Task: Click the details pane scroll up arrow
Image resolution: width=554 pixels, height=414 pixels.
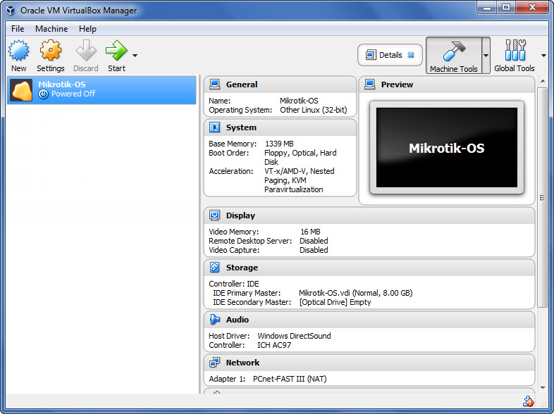Action: [x=543, y=82]
